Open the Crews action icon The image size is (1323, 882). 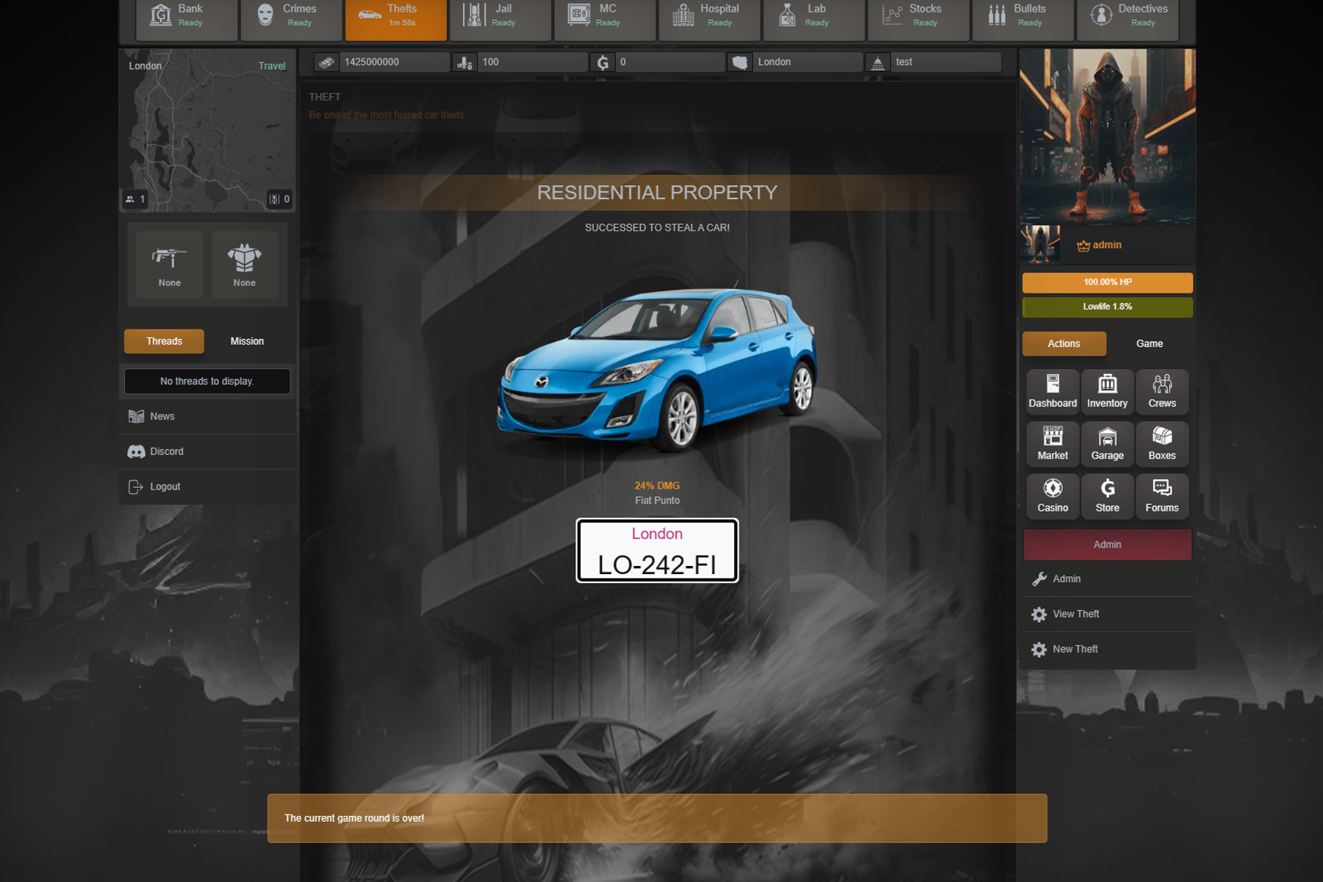(1162, 391)
